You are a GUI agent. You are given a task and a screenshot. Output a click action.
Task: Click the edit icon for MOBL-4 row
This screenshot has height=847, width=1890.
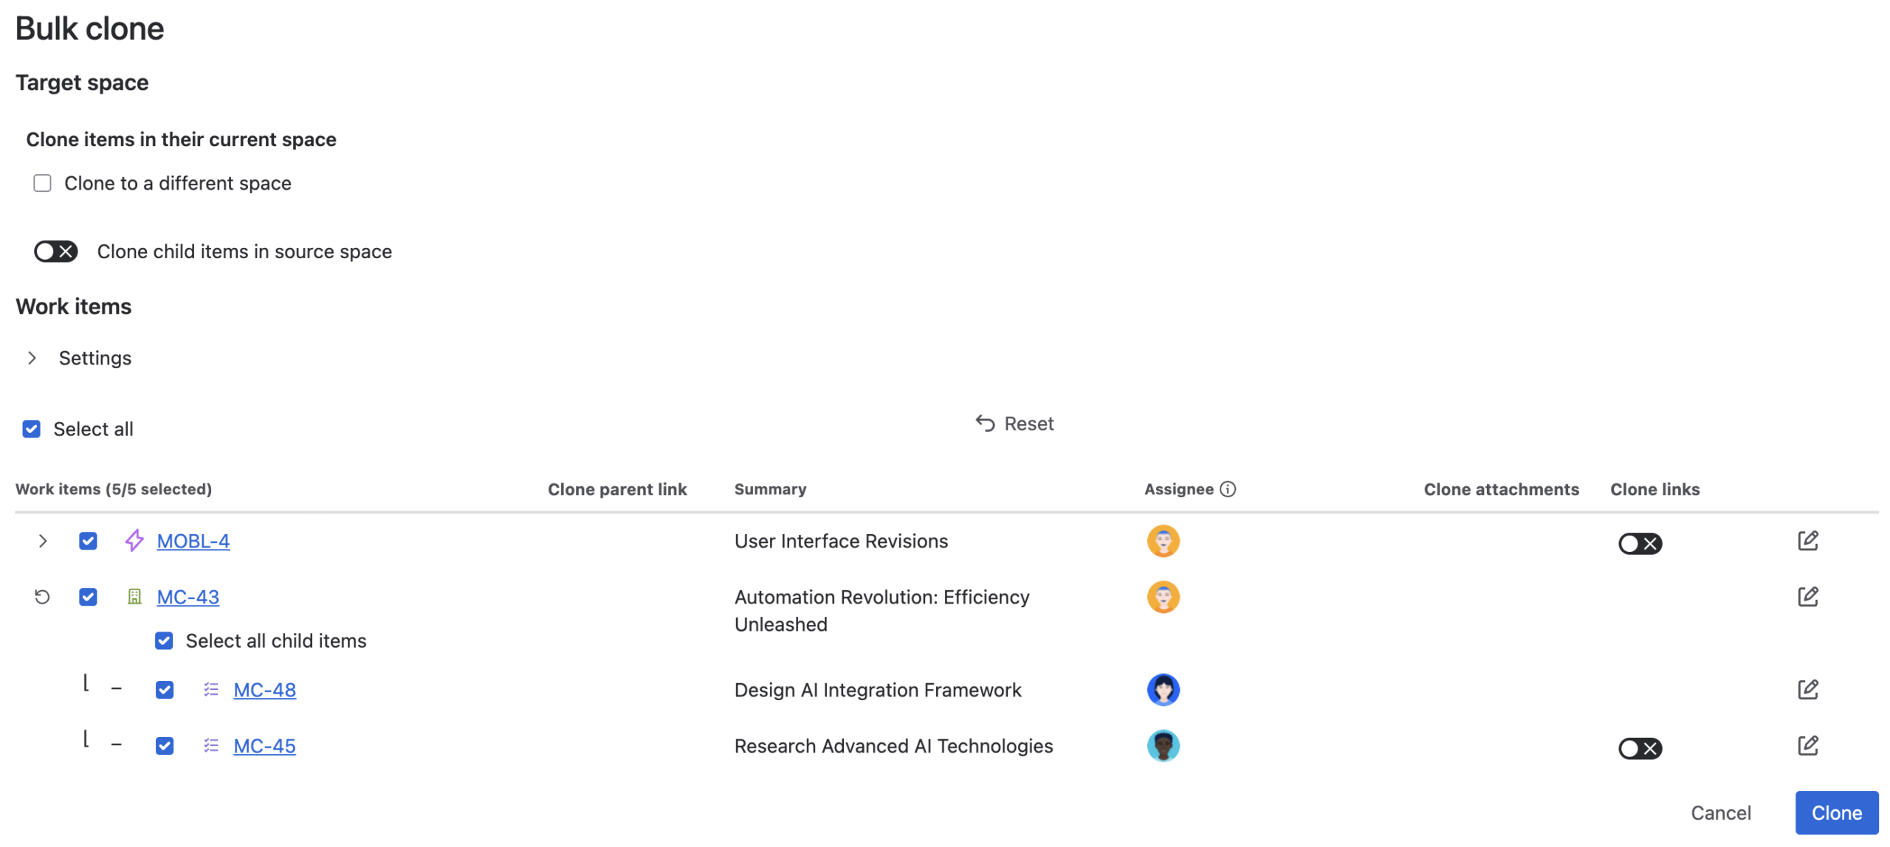tap(1807, 541)
